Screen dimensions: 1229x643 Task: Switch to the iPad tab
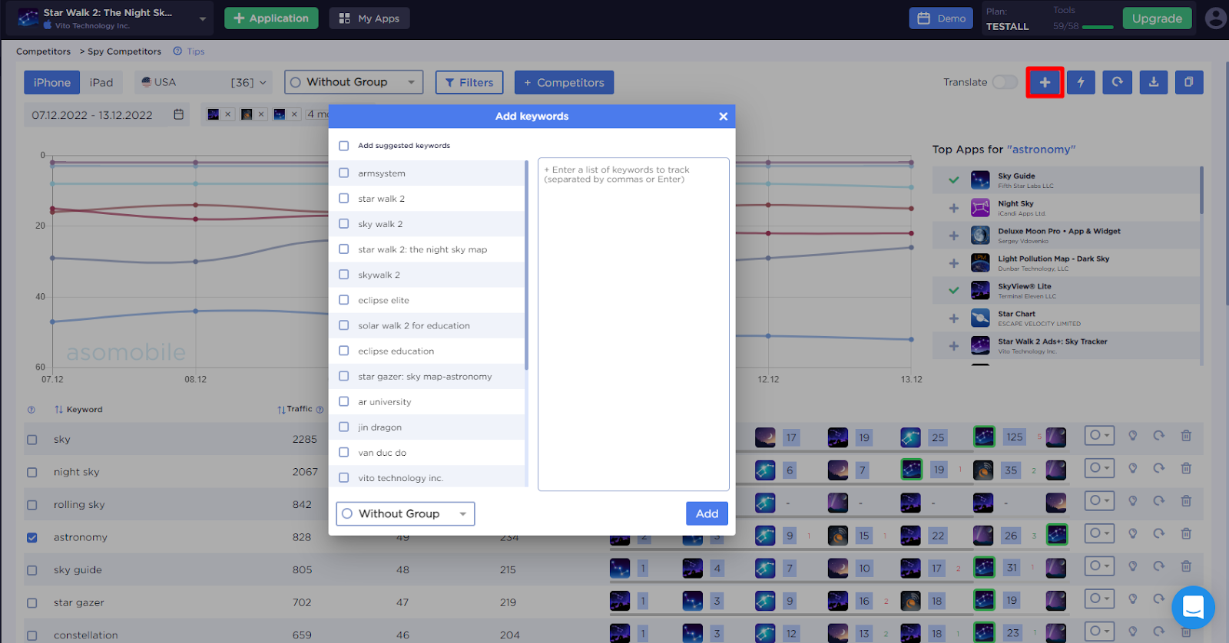(x=101, y=82)
